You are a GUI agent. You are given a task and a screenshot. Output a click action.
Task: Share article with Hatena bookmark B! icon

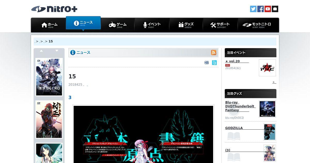(x=207, y=63)
